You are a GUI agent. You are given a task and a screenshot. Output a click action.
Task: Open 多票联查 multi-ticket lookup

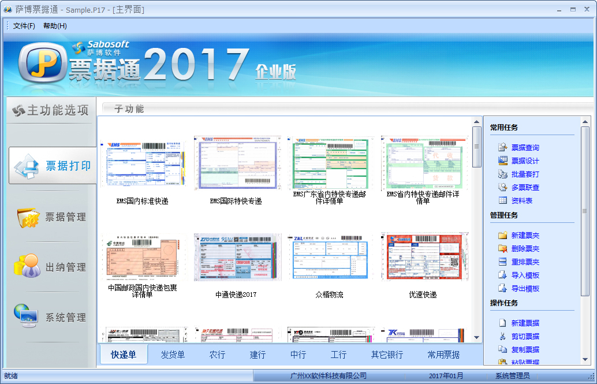(526, 187)
